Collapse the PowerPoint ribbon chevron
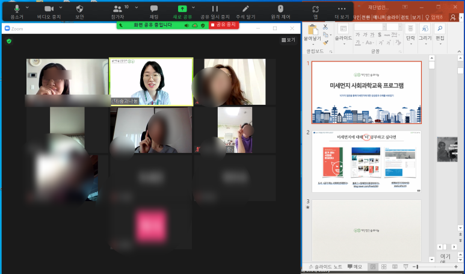The image size is (465, 274). point(460,52)
